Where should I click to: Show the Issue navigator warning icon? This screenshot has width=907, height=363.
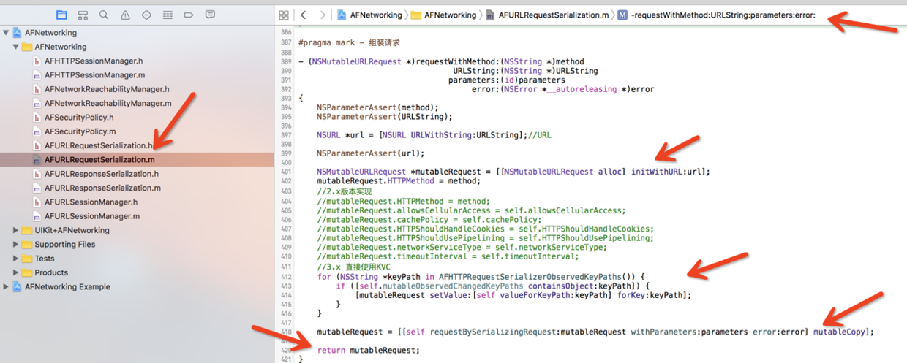(x=125, y=15)
